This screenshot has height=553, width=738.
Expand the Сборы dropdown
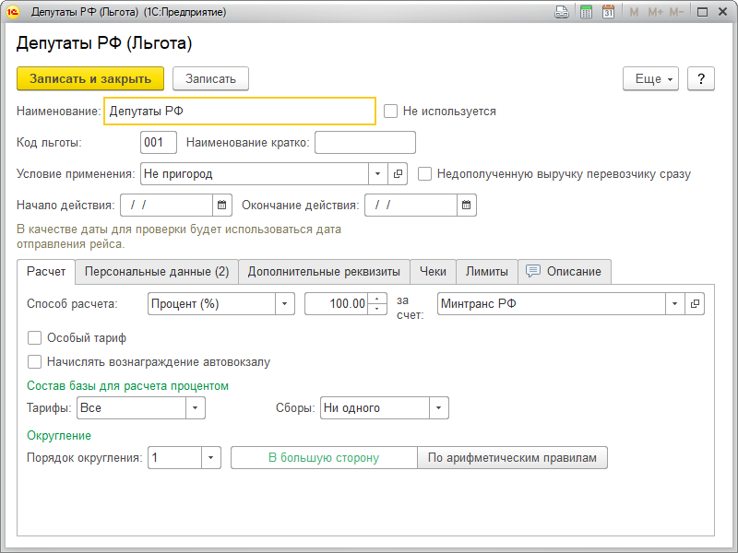(x=439, y=408)
